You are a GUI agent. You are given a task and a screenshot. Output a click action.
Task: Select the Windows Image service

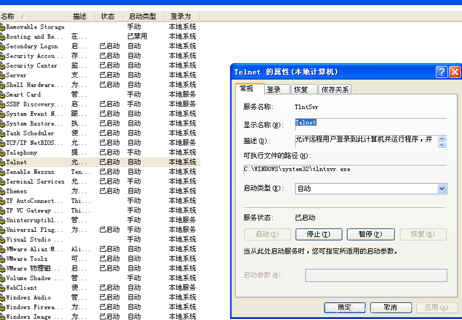pos(100,317)
